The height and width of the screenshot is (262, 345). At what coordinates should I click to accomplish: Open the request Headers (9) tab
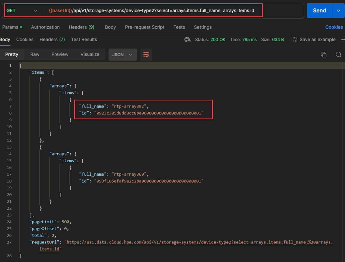click(81, 27)
